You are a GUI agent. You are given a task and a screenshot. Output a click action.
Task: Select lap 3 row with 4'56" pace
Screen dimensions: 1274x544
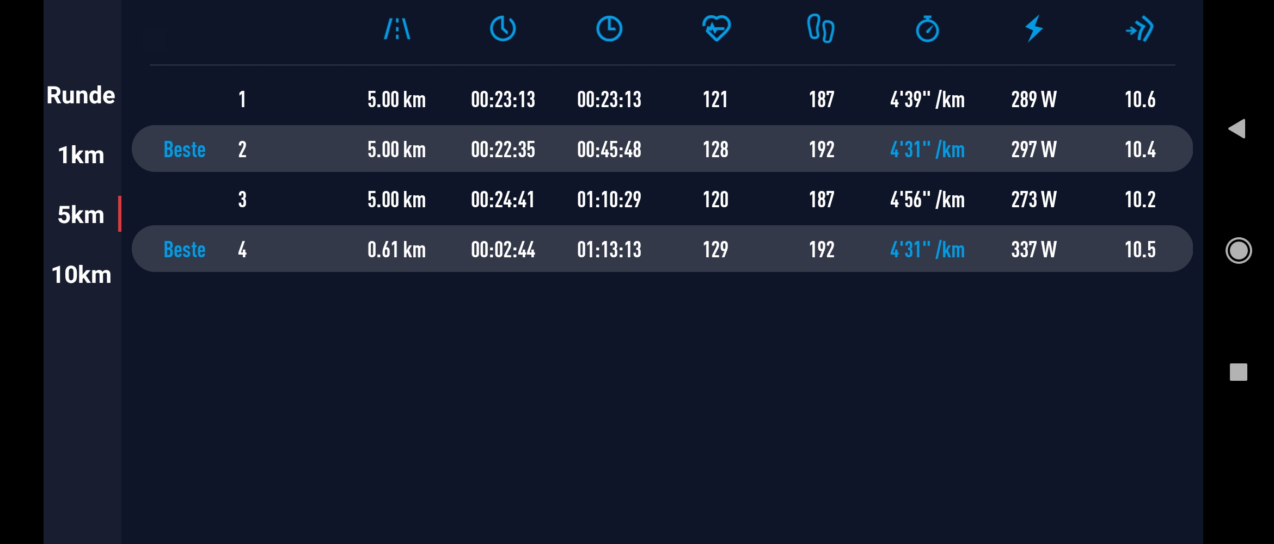[661, 200]
